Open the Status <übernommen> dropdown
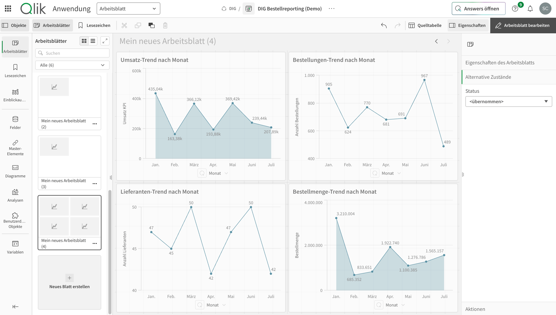This screenshot has height=315, width=556. click(508, 101)
